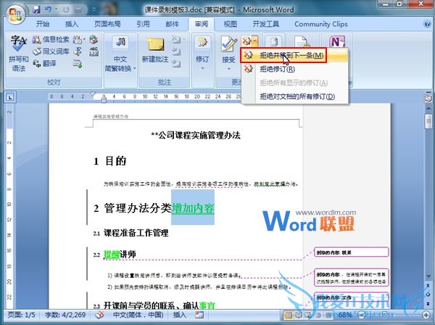Click 页面: 1/5 in status bar

[22, 315]
